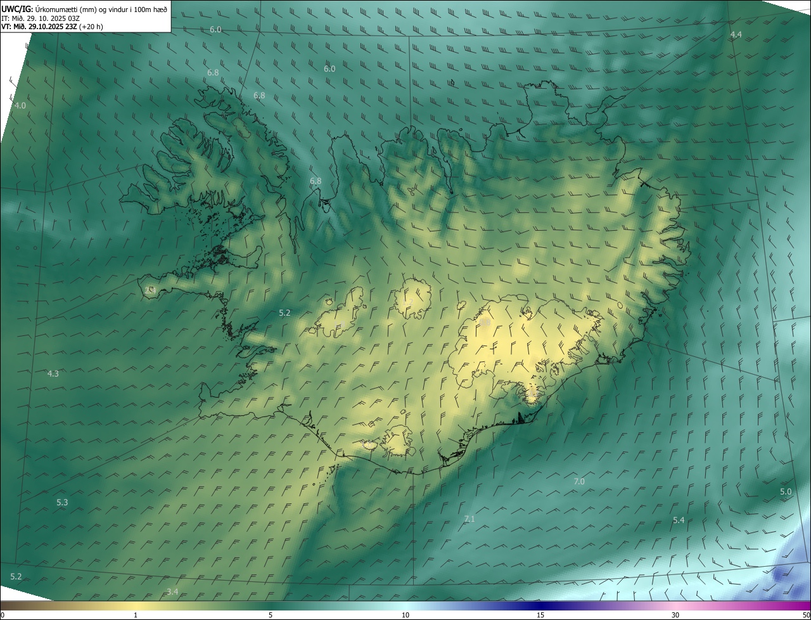This screenshot has width=811, height=620.
Task: Click the '4.4' value label on the map
Action: [x=736, y=35]
